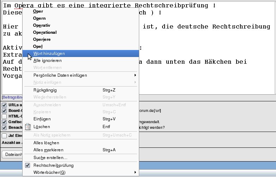
Task: Toggle the "URLs" checkbox
Action: click(x=4, y=105)
